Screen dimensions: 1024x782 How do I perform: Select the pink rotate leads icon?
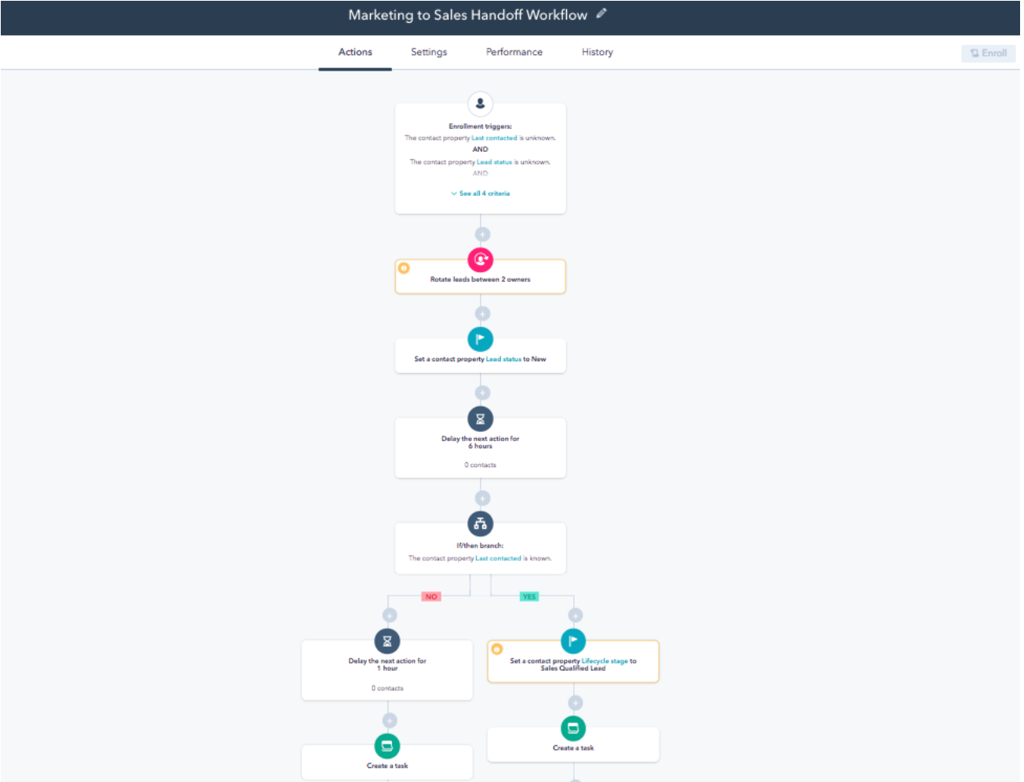(x=480, y=259)
